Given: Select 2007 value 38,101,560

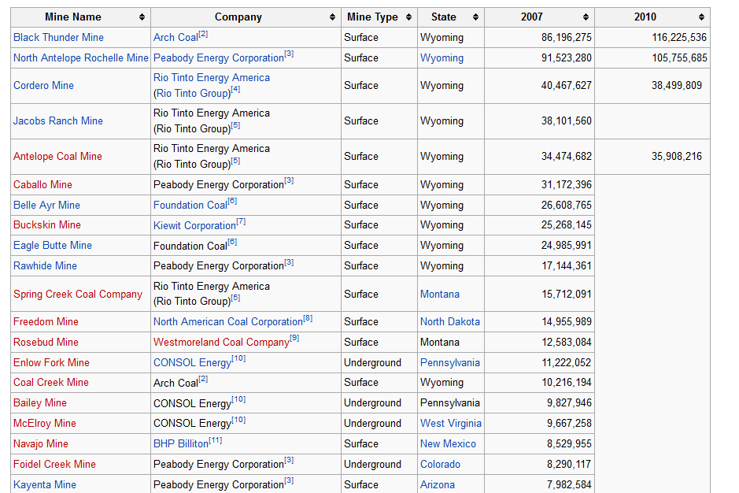Looking at the screenshot, I should [x=567, y=120].
